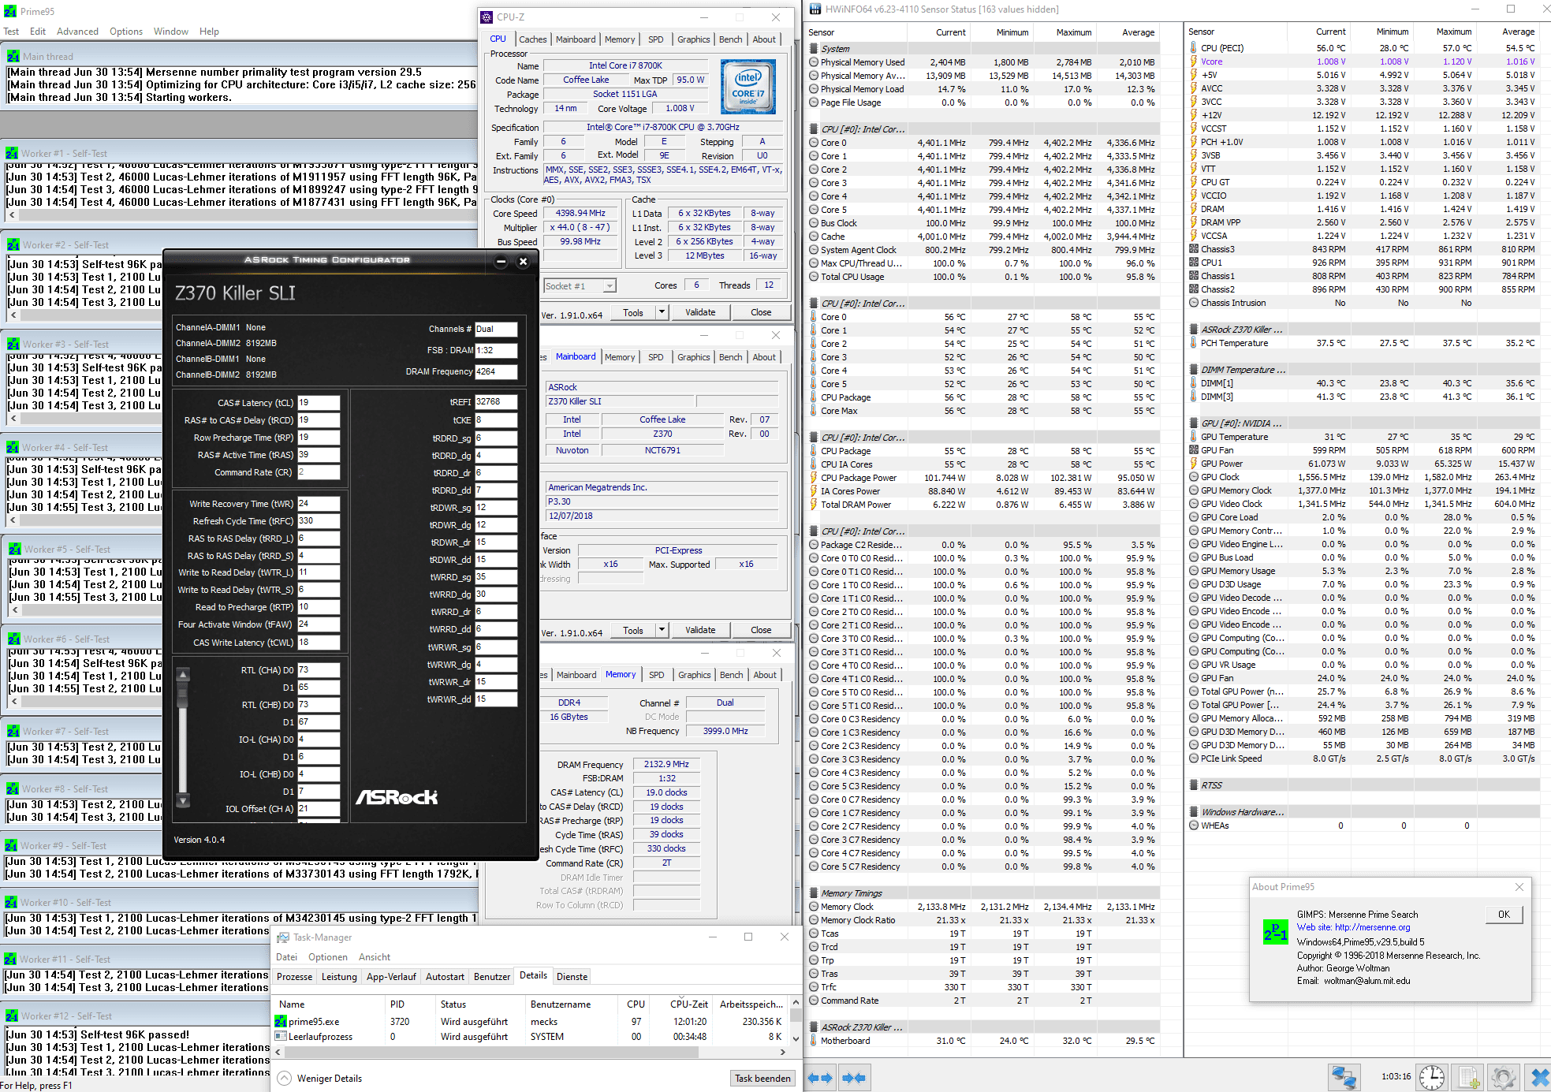Image resolution: width=1551 pixels, height=1092 pixels.
Task: Open Socket #1 selection combo box
Action: click(x=580, y=286)
